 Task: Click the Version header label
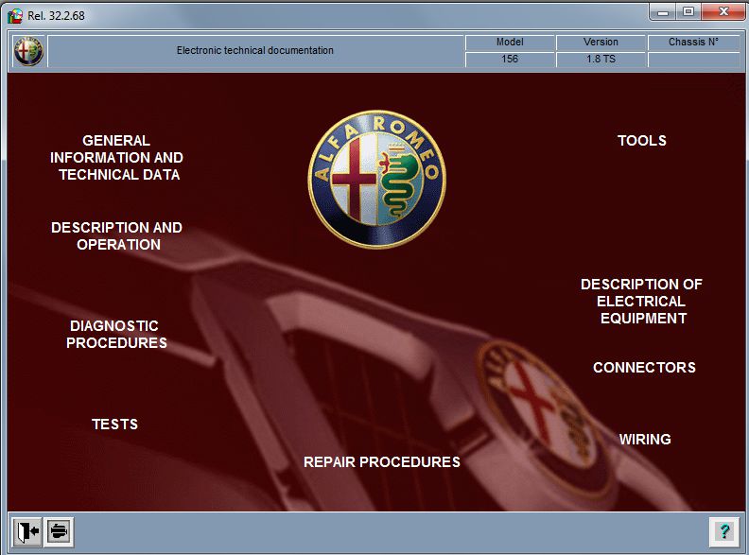coord(601,42)
